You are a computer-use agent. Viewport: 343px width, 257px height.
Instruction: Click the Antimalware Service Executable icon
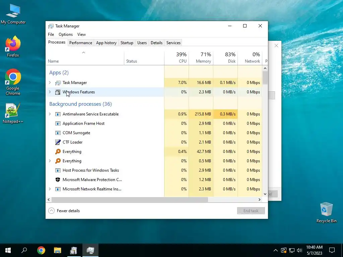coord(58,114)
